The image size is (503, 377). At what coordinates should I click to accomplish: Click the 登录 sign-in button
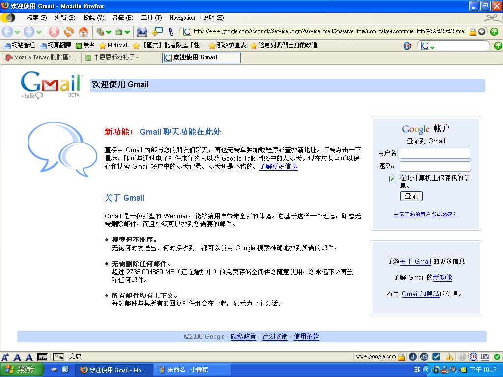pos(411,196)
